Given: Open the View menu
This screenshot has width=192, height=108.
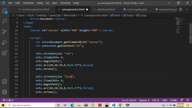Looking at the screenshot, I should tap(40, 3).
